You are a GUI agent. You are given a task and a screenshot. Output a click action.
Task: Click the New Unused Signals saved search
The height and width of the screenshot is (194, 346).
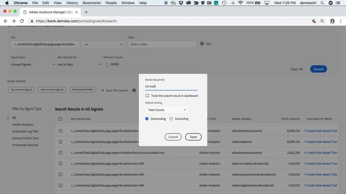52,90
